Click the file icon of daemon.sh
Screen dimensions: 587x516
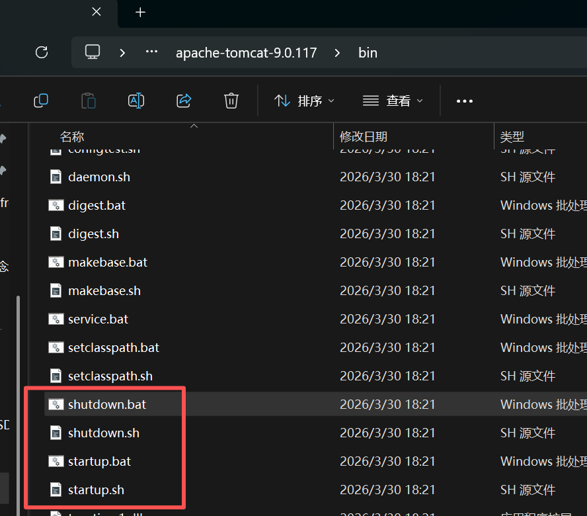click(56, 177)
